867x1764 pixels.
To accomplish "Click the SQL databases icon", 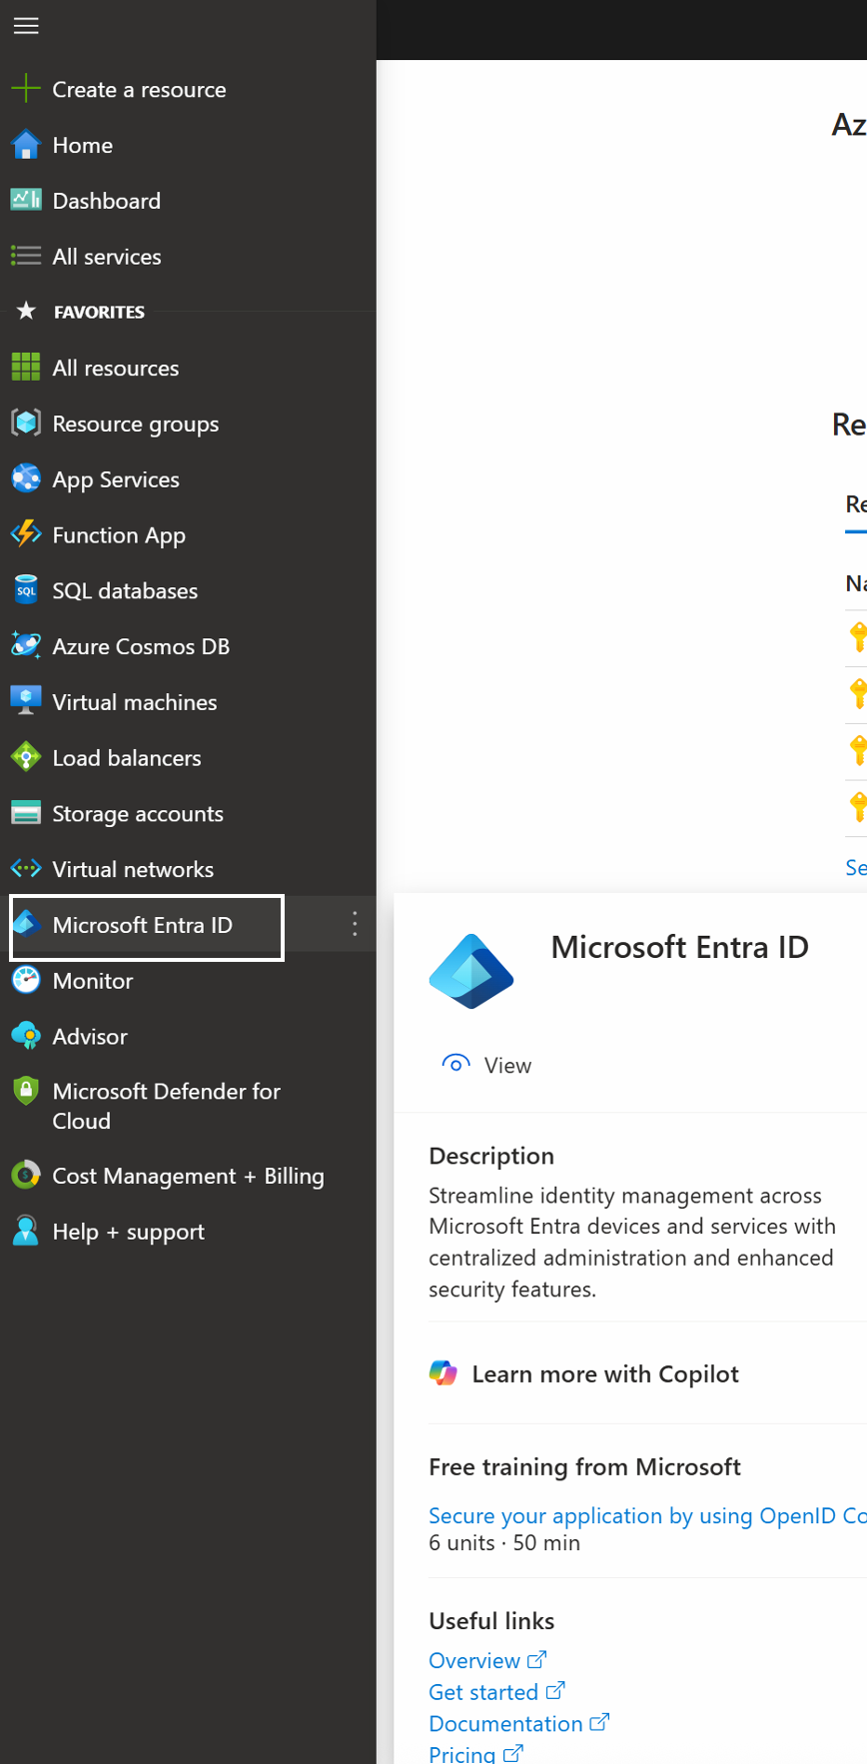I will click(26, 590).
